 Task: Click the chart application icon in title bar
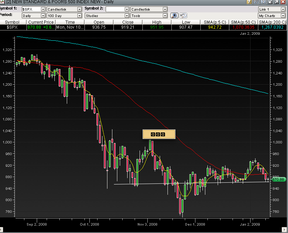pos(2,2)
